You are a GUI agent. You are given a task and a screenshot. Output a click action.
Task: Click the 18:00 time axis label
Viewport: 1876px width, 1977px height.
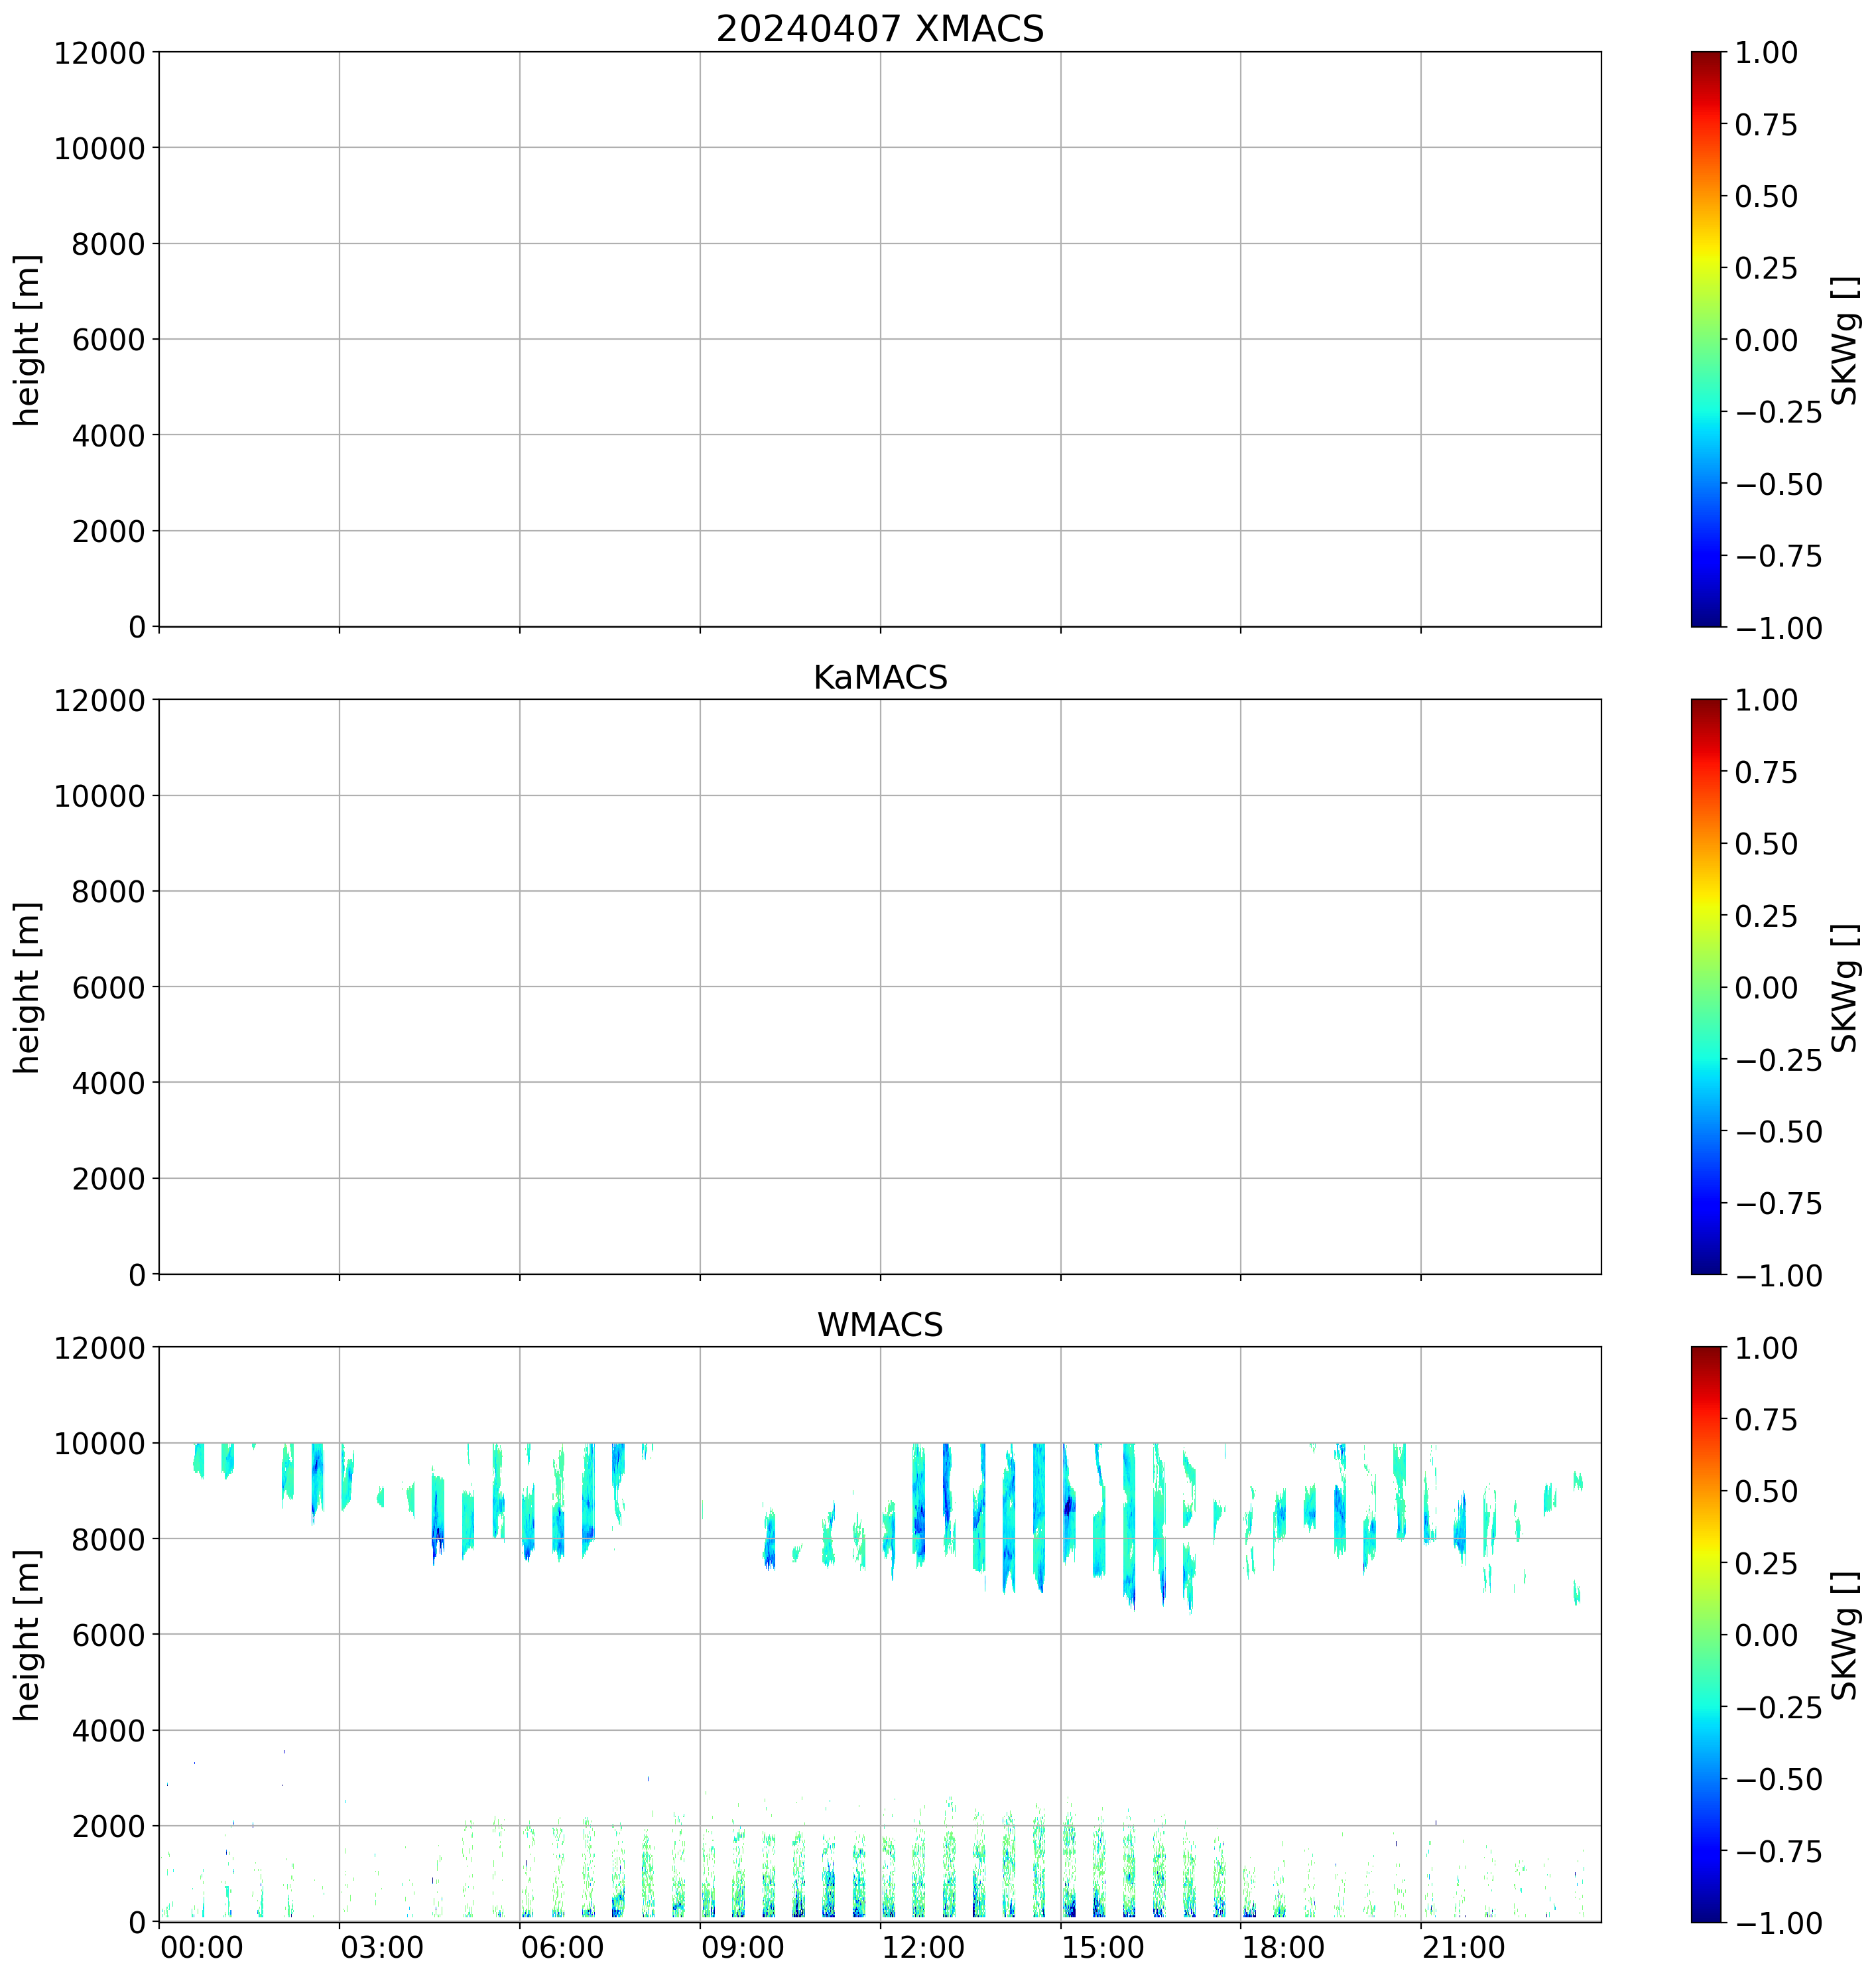[x=1283, y=1948]
